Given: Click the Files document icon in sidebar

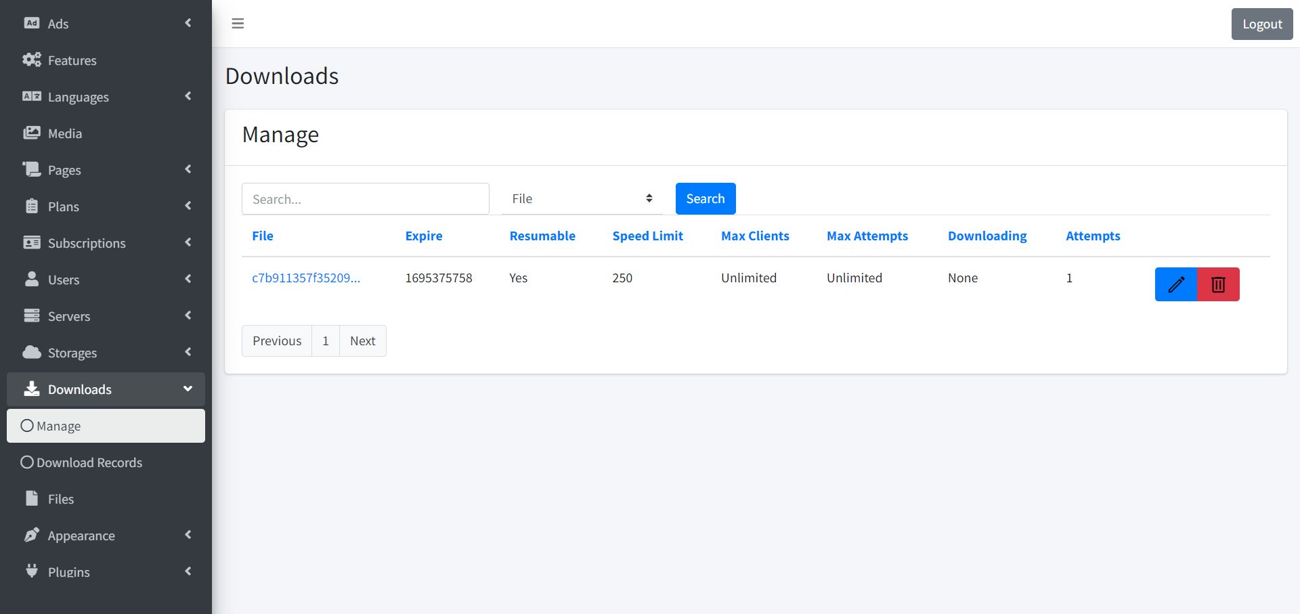Looking at the screenshot, I should click(32, 499).
